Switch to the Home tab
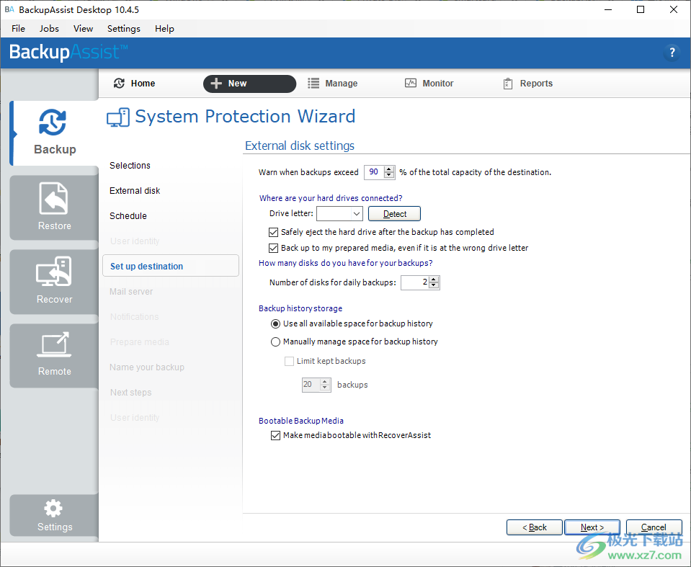The height and width of the screenshot is (567, 691). 135,84
